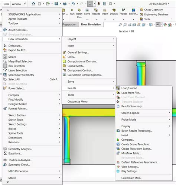This screenshot has width=176, height=185.
Task: Expand the Xpress Products submenu arrow
Action: coord(59,19)
